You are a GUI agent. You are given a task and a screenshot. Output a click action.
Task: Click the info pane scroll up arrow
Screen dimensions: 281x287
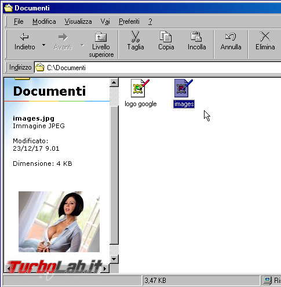pyautogui.click(x=114, y=82)
